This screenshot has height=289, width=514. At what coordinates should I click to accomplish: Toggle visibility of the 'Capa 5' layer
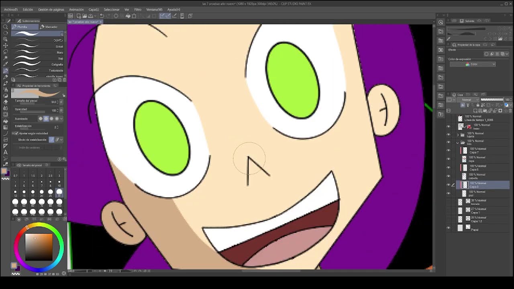point(449,168)
